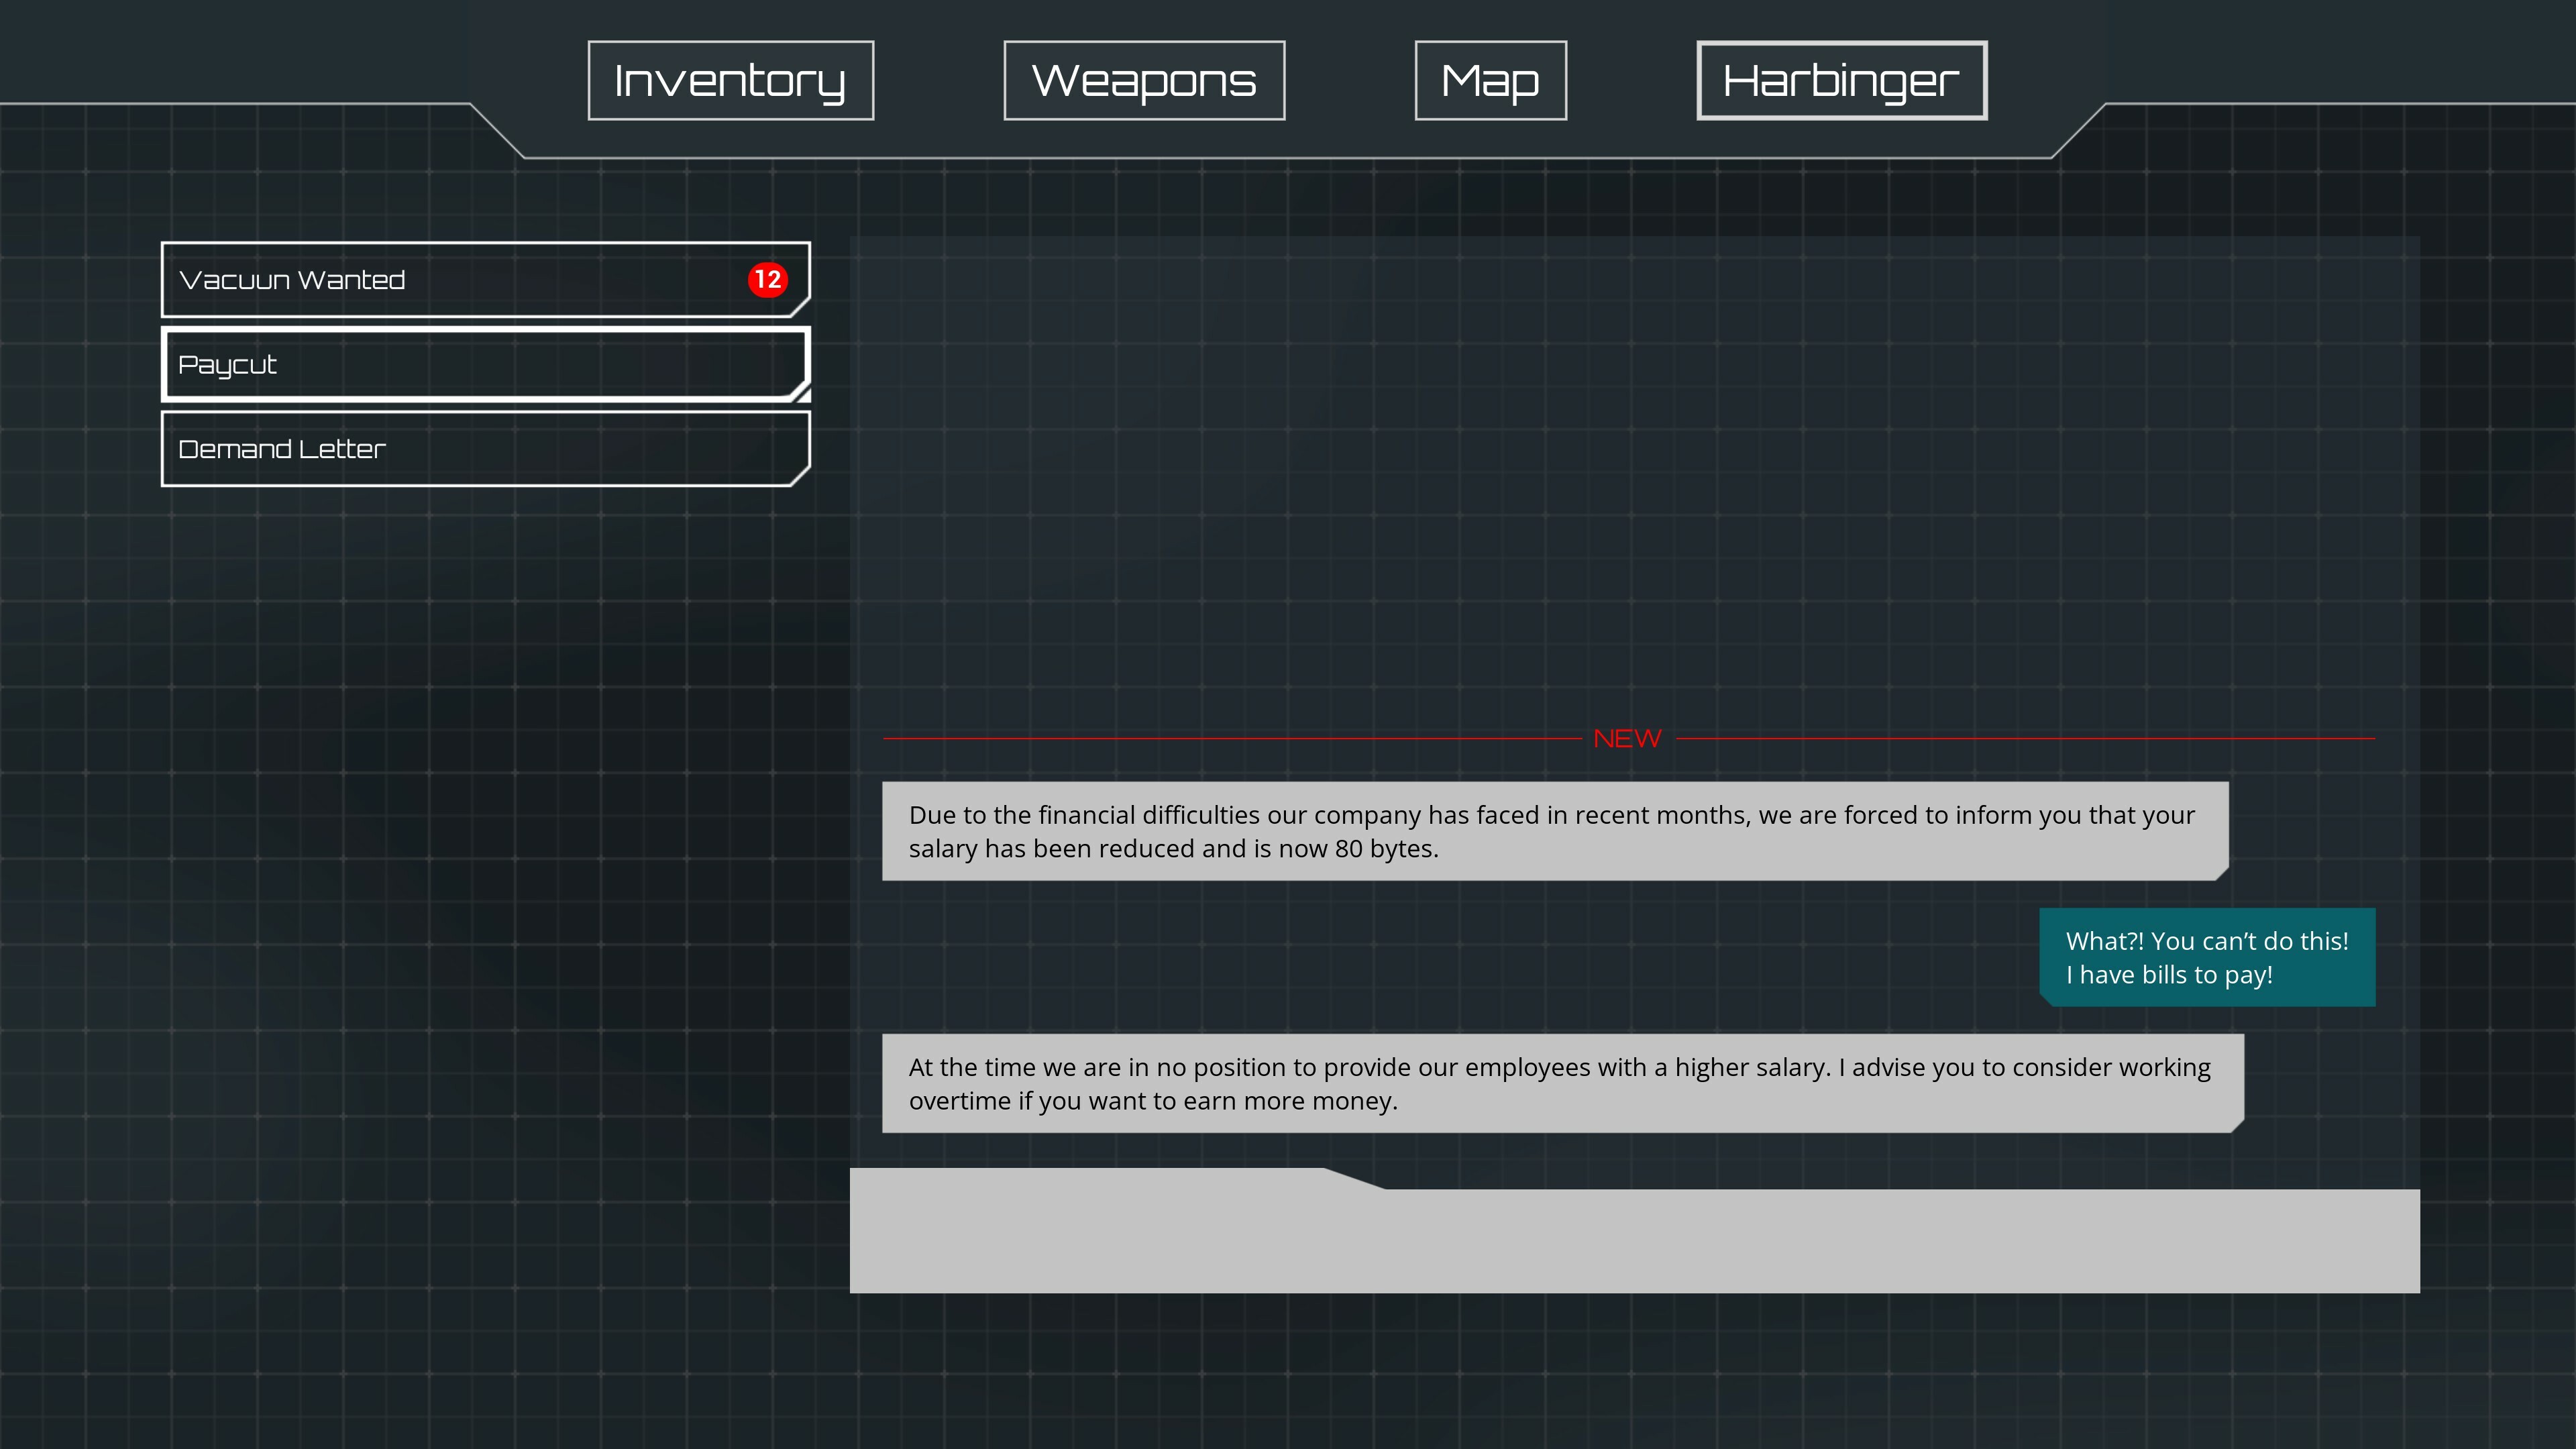This screenshot has height=1449, width=2576.
Task: Select the salary reduction message bubble
Action: pos(1550,831)
